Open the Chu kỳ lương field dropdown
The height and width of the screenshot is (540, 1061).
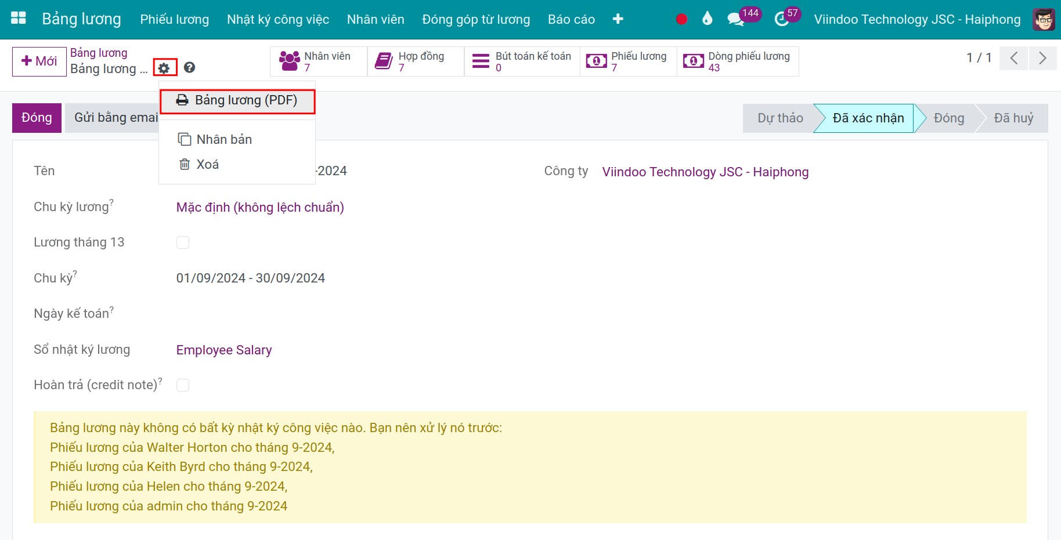pyautogui.click(x=260, y=208)
